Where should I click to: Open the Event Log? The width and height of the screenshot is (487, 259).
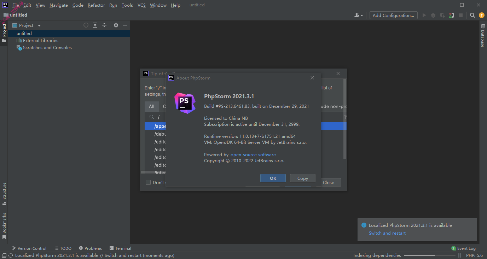pyautogui.click(x=463, y=248)
